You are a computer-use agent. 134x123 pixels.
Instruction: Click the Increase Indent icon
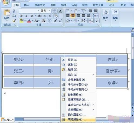tap(95, 11)
